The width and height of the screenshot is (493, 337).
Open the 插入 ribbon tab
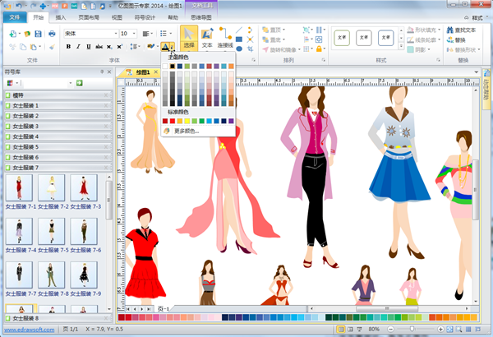coord(62,16)
